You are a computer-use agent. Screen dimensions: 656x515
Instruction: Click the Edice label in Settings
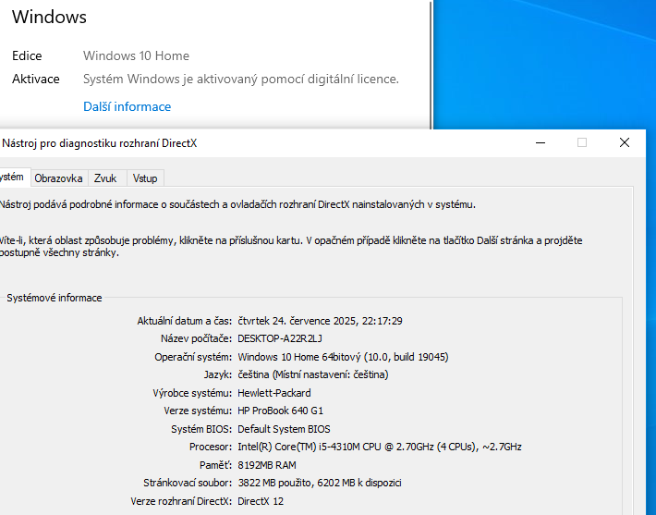click(27, 55)
